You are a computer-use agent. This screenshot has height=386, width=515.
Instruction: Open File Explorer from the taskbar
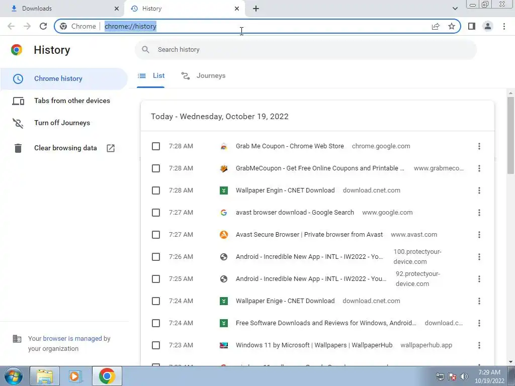pyautogui.click(x=45, y=376)
